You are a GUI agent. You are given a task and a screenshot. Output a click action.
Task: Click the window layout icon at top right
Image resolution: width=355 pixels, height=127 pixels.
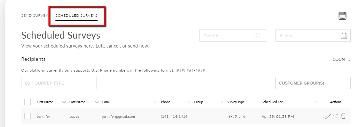342,16
